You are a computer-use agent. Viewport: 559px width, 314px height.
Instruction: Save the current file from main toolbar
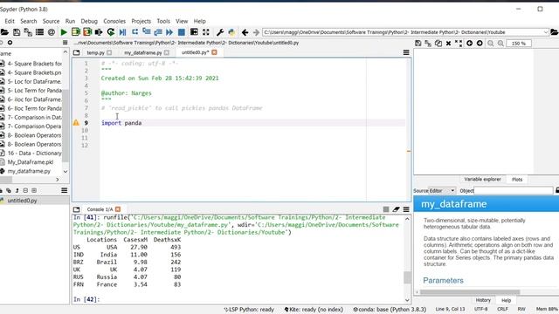point(17,32)
